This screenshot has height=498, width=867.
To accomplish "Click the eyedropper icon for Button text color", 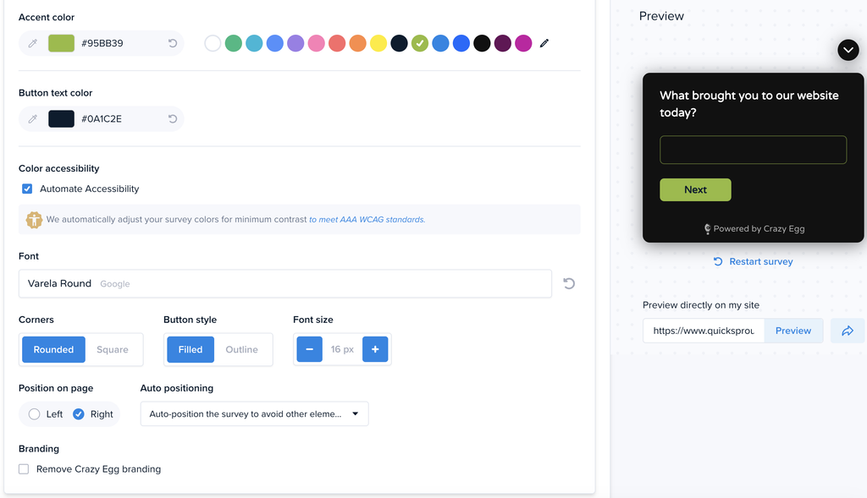I will tap(33, 118).
